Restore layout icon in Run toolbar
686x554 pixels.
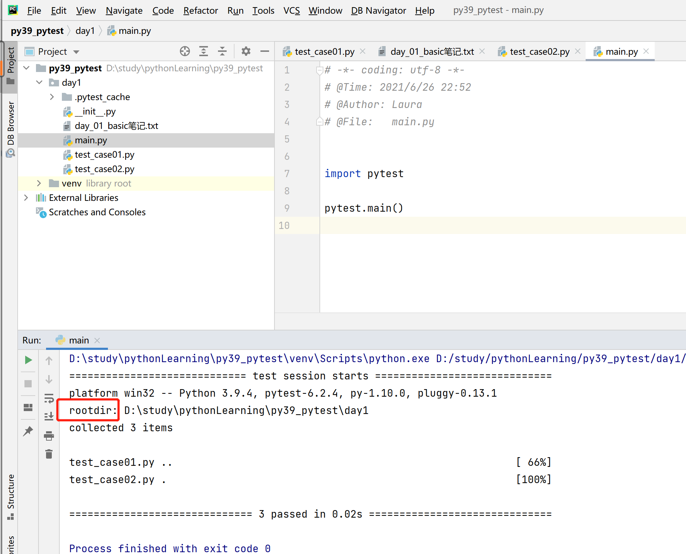[28, 407]
